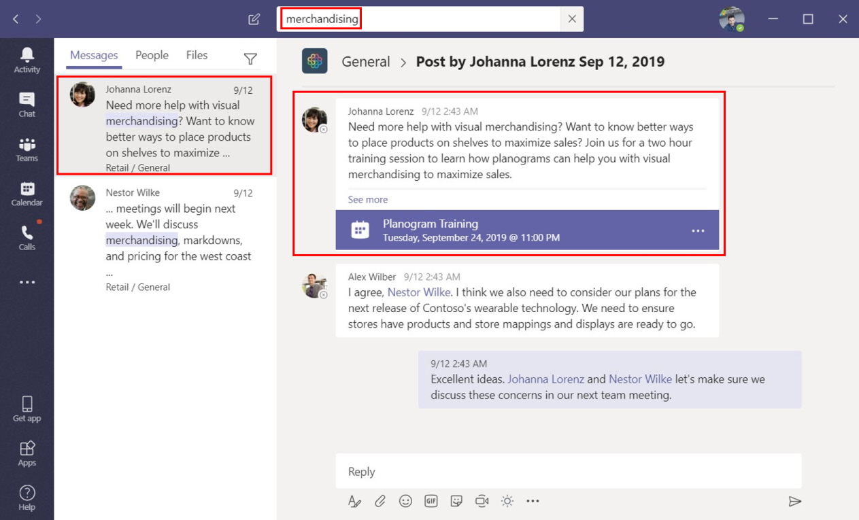
Task: Click Alex Wilber avatar in thread
Action: pos(314,285)
